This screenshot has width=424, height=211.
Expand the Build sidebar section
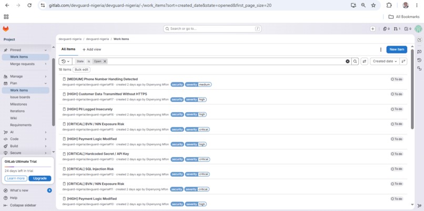[25, 146]
